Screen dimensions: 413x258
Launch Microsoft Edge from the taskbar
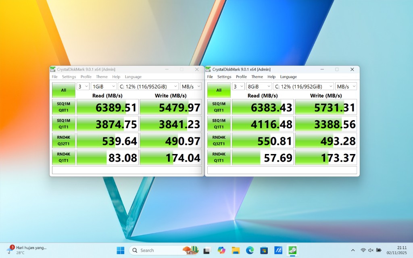(250, 250)
